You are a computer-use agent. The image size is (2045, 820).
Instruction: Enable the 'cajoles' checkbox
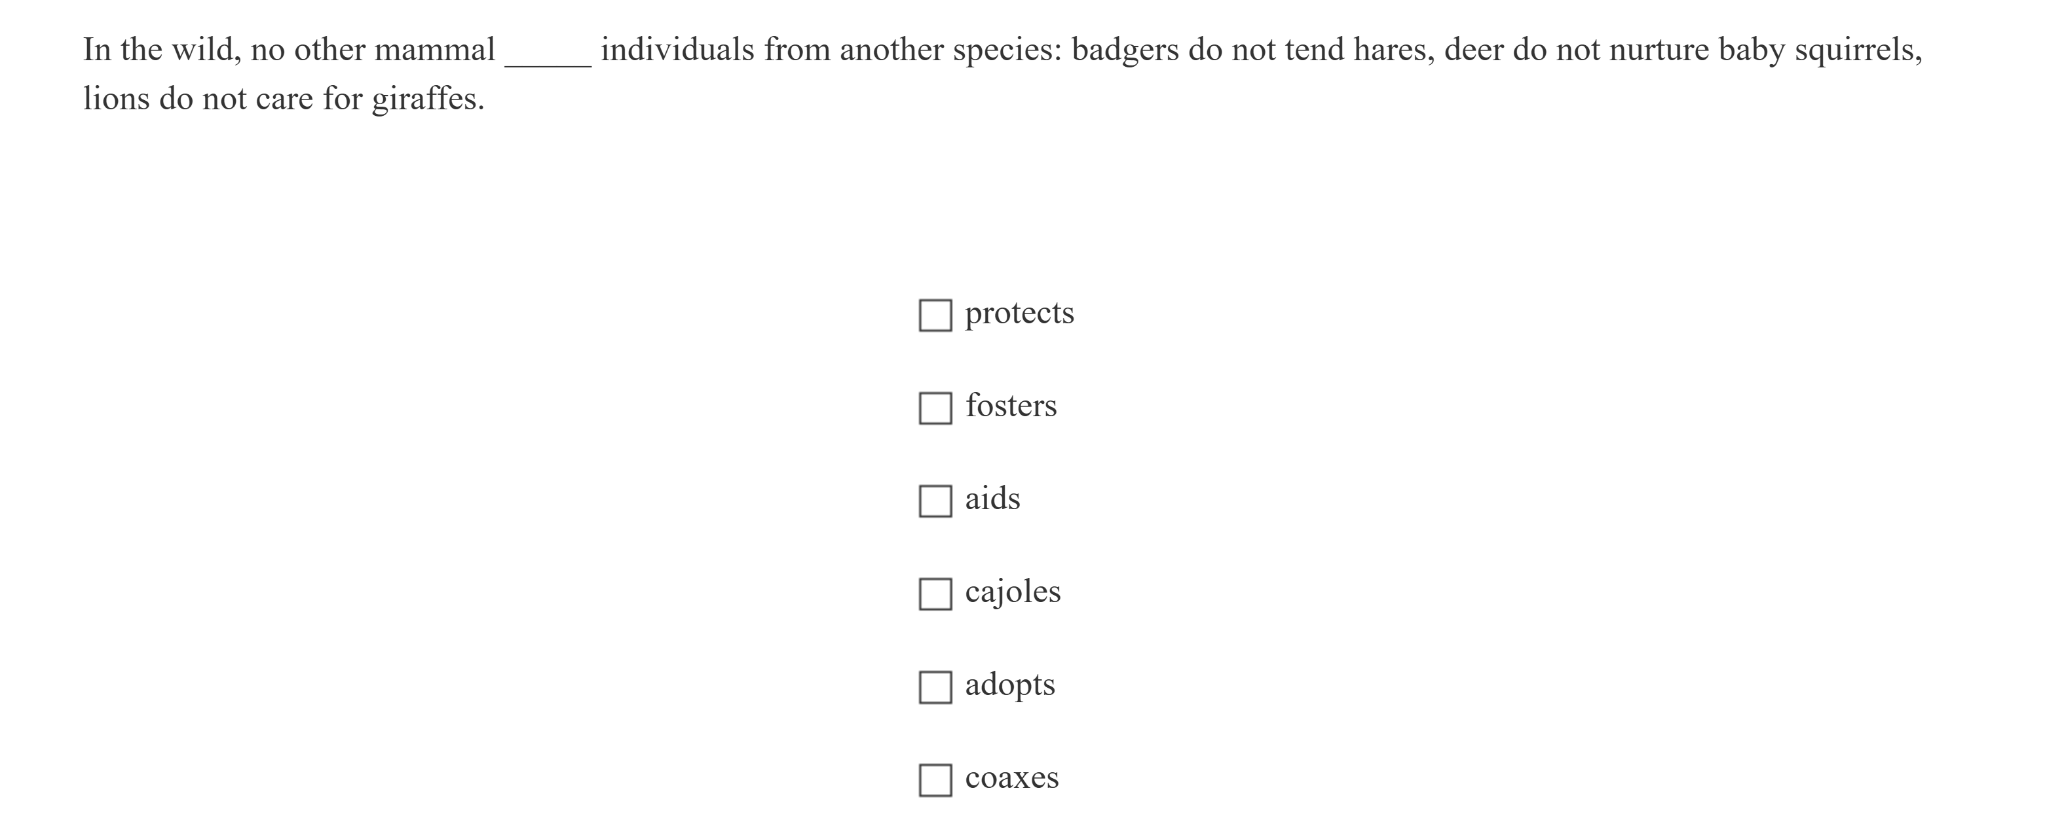[x=935, y=593]
